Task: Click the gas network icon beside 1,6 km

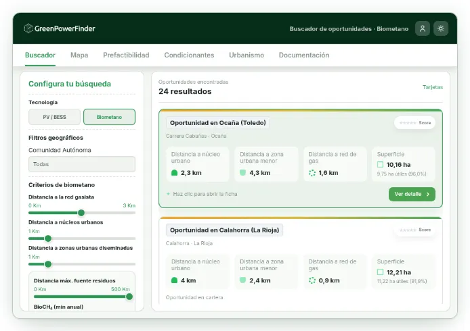Action: (312, 173)
